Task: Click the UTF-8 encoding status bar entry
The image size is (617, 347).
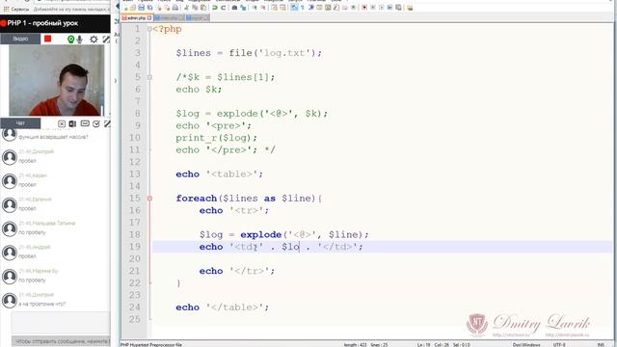Action: (559, 345)
